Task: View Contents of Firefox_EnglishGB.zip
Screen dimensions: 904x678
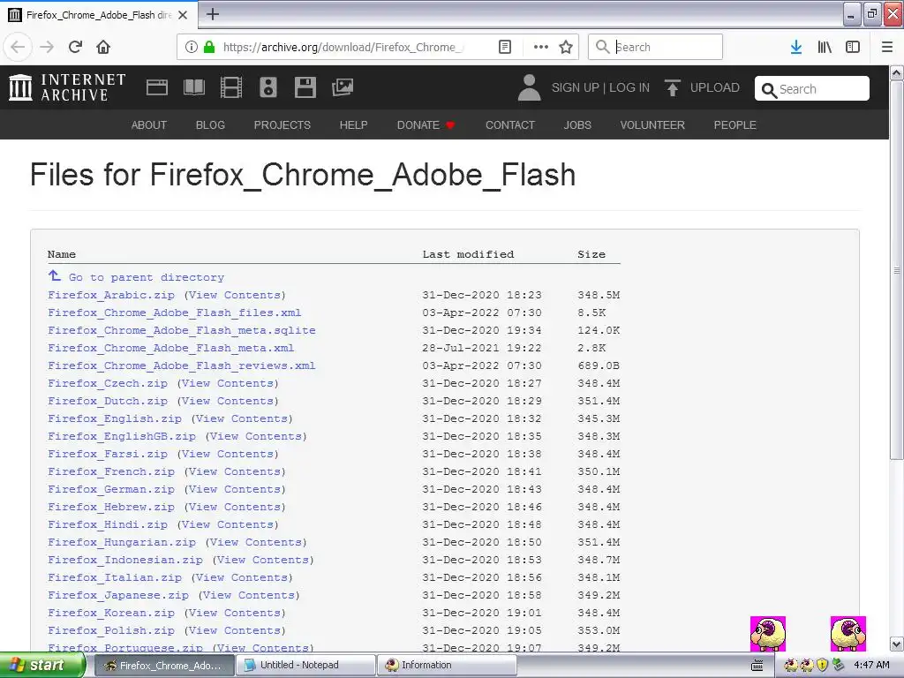Action: (x=256, y=436)
